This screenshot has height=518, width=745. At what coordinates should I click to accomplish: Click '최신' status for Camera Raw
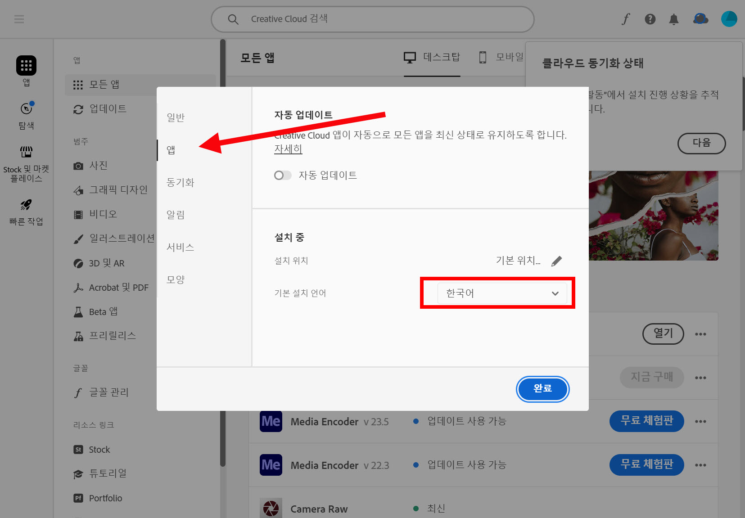pos(436,509)
